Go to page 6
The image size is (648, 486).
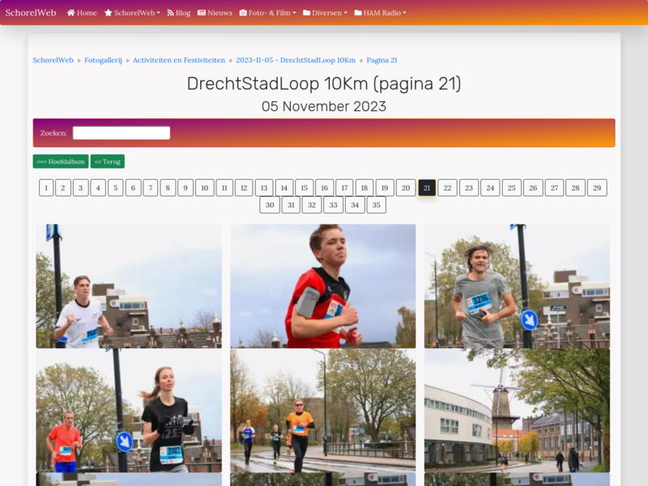tap(133, 188)
